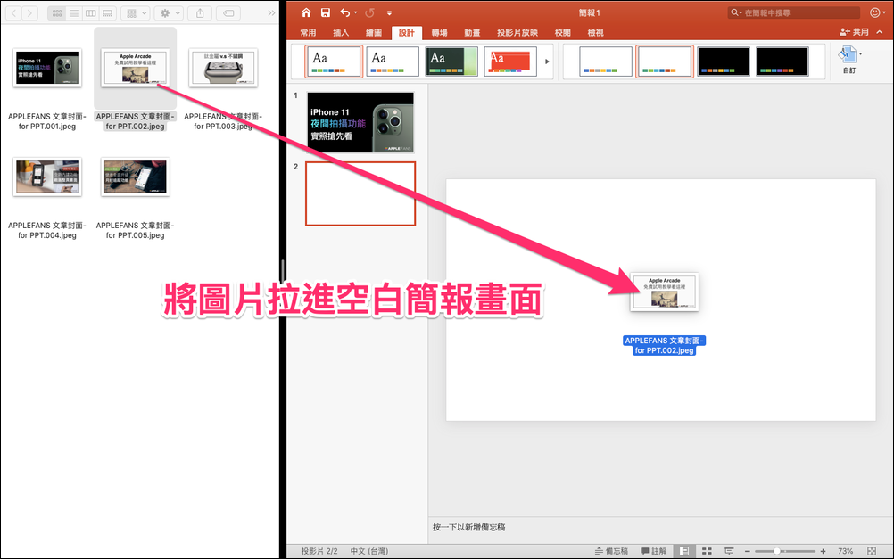The image size is (894, 559).
Task: Apply the first white Office theme
Action: coord(334,62)
